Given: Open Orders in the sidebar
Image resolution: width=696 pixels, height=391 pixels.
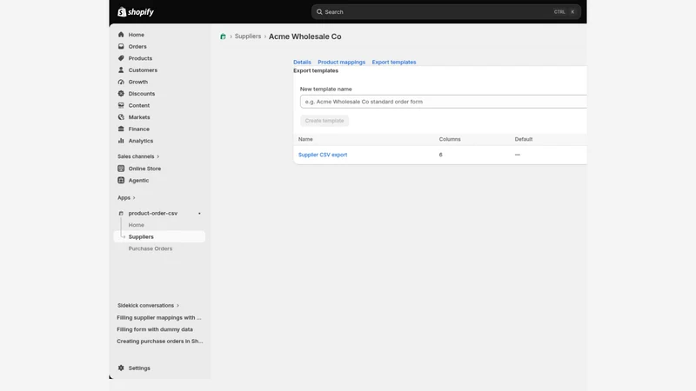Looking at the screenshot, I should pyautogui.click(x=137, y=47).
